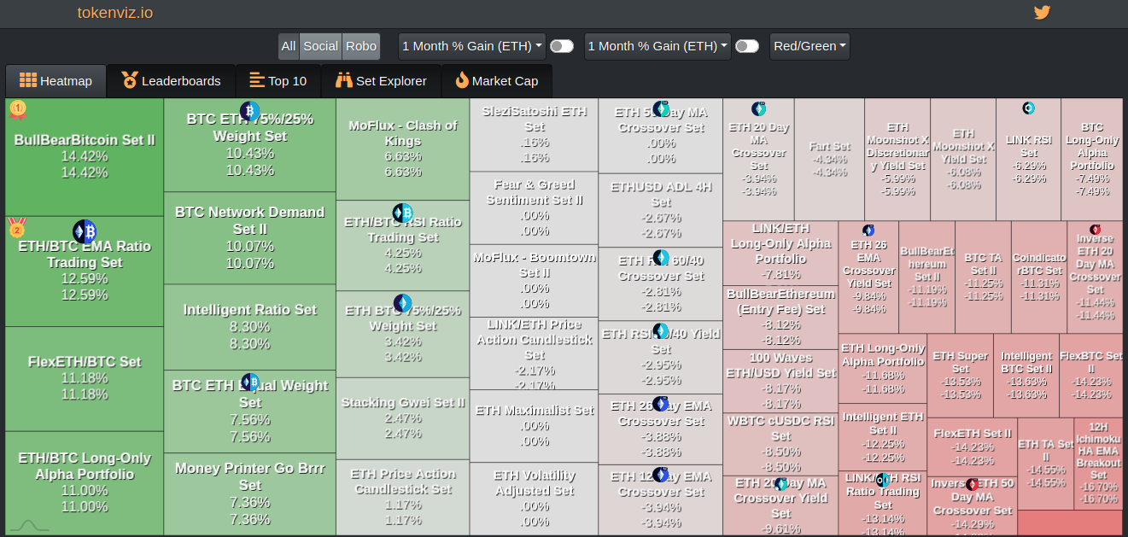This screenshot has width=1128, height=537.
Task: Toggle the switch next to the second metric dropdown
Action: pos(747,46)
